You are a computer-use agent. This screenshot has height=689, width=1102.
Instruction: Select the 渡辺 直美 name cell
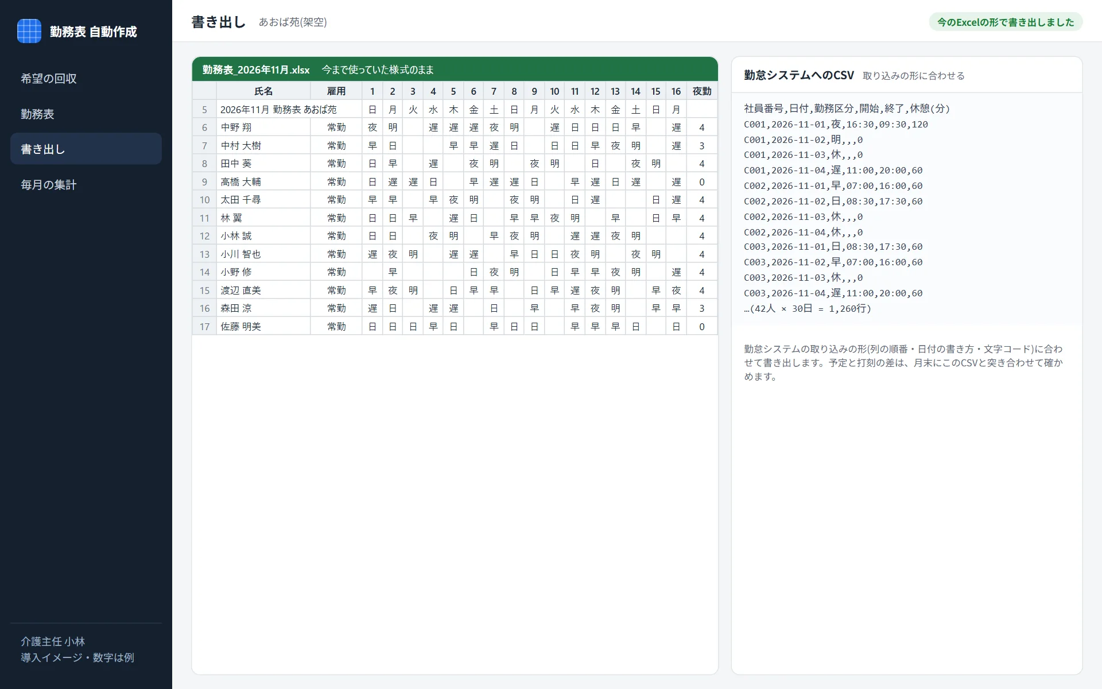click(x=263, y=290)
